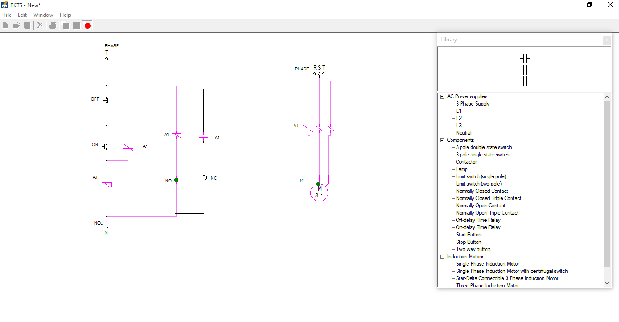Screen dimensions: 619x322
Task: Select Three Phase Induction Motor in library
Action: 487,285
